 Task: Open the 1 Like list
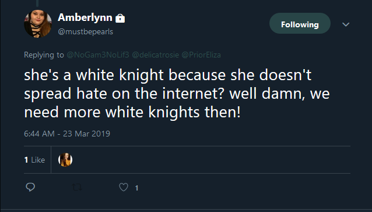coord(34,160)
